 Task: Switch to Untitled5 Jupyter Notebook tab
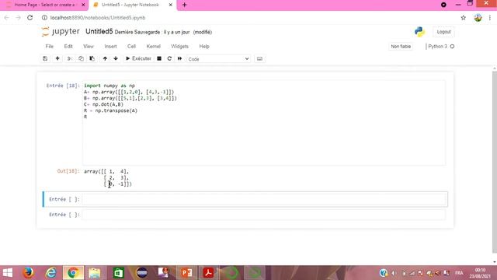pyautogui.click(x=130, y=5)
